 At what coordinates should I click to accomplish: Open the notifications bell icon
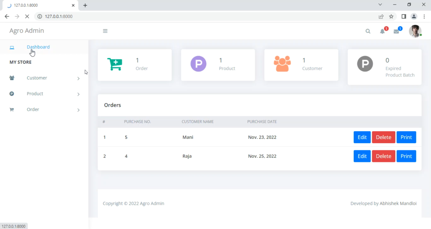tap(382, 31)
